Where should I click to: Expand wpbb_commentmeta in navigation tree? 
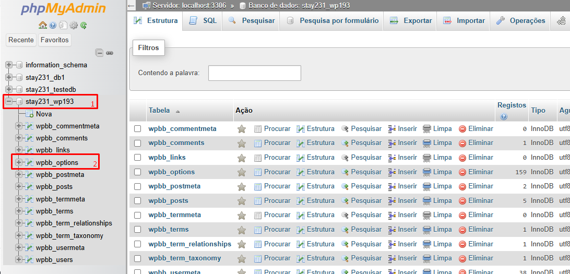point(19,126)
